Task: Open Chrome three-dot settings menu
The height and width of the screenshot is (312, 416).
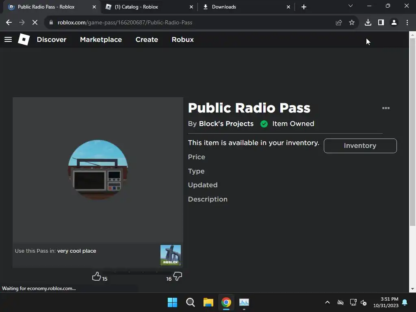Action: [407, 23]
